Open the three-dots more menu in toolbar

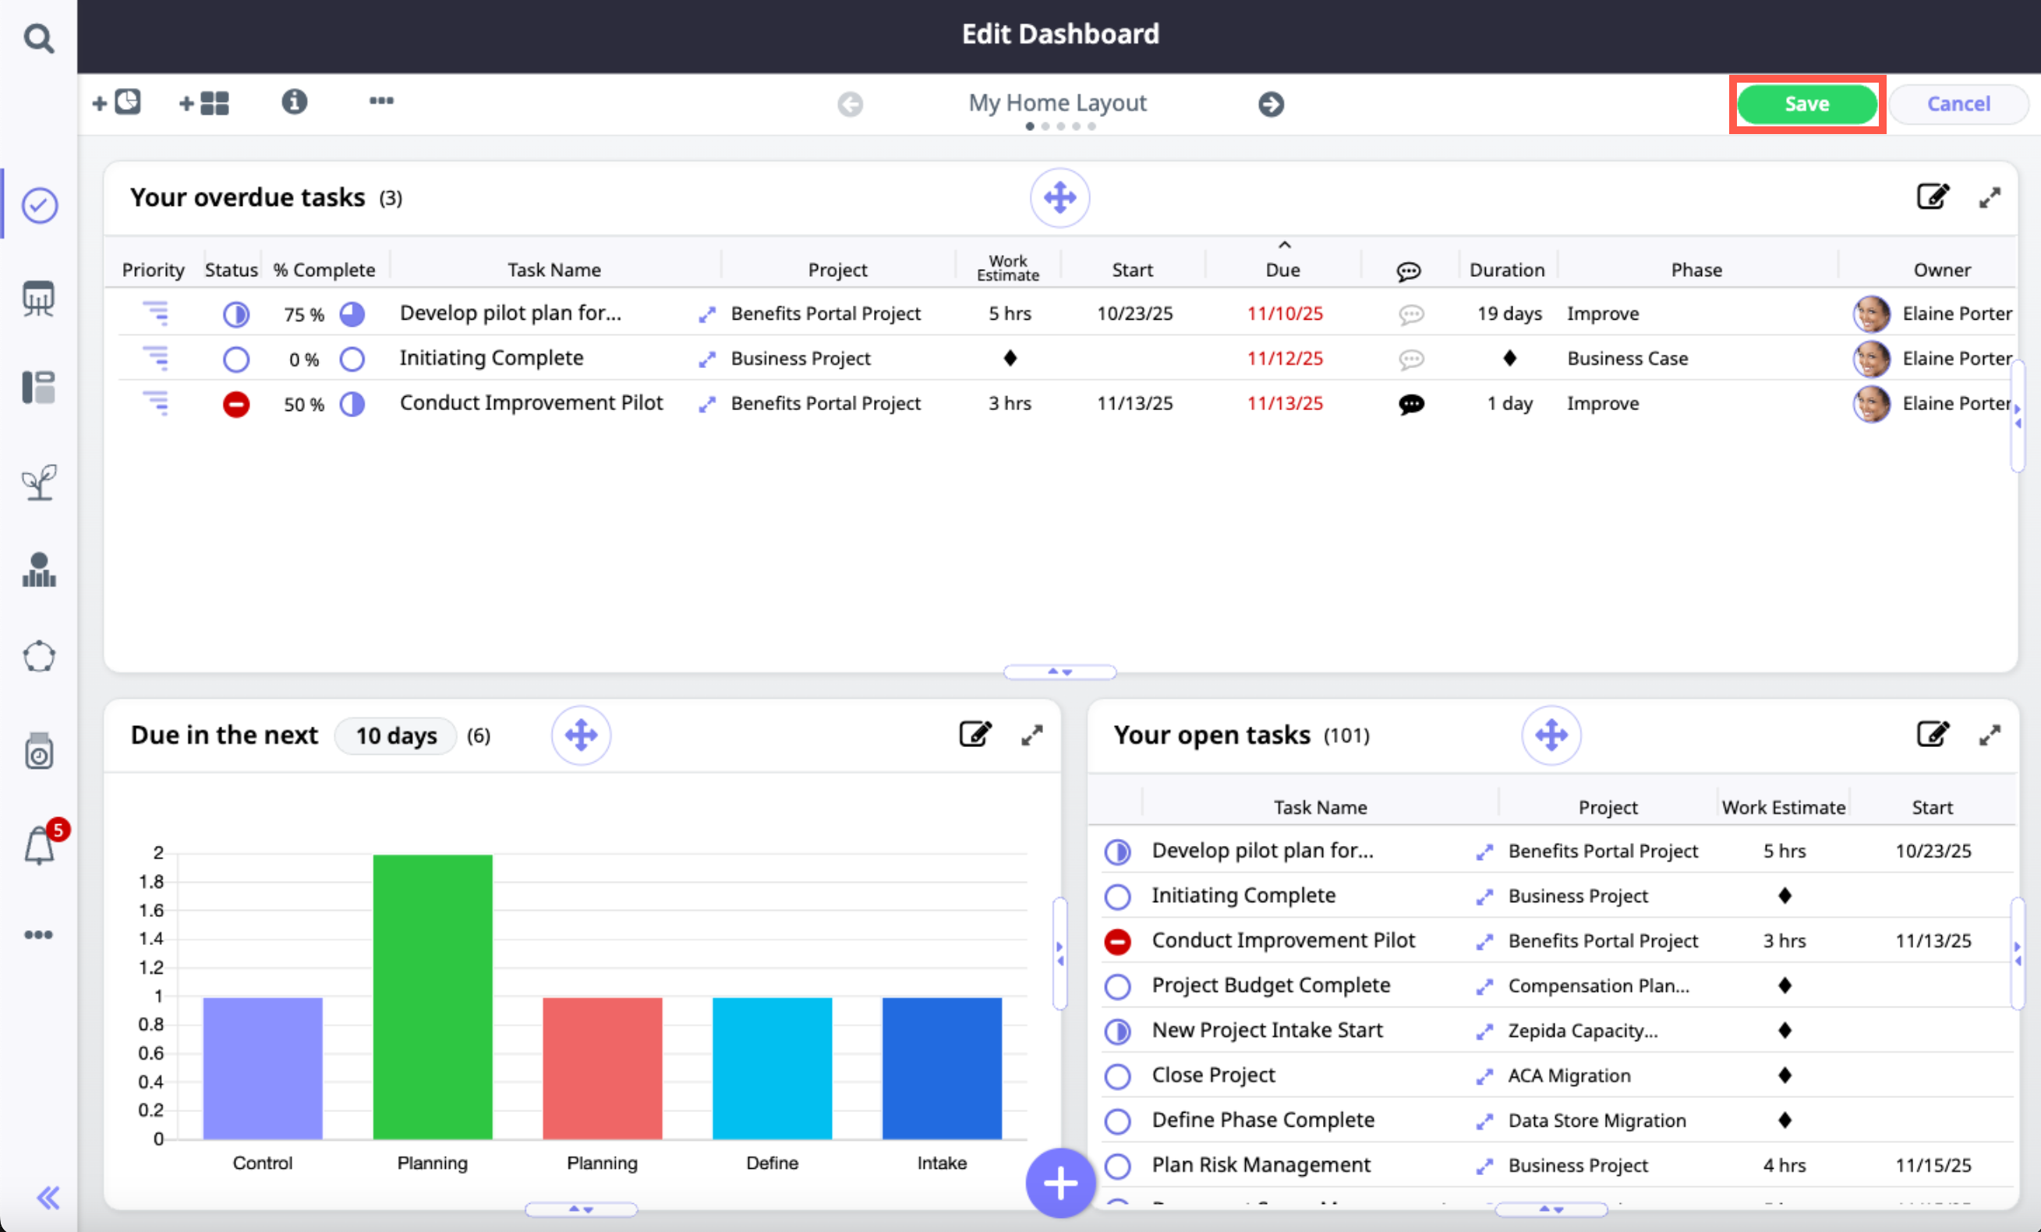pyautogui.click(x=381, y=101)
